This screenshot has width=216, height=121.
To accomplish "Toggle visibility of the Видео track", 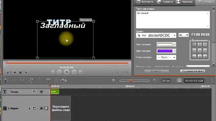I will tap(34, 108).
